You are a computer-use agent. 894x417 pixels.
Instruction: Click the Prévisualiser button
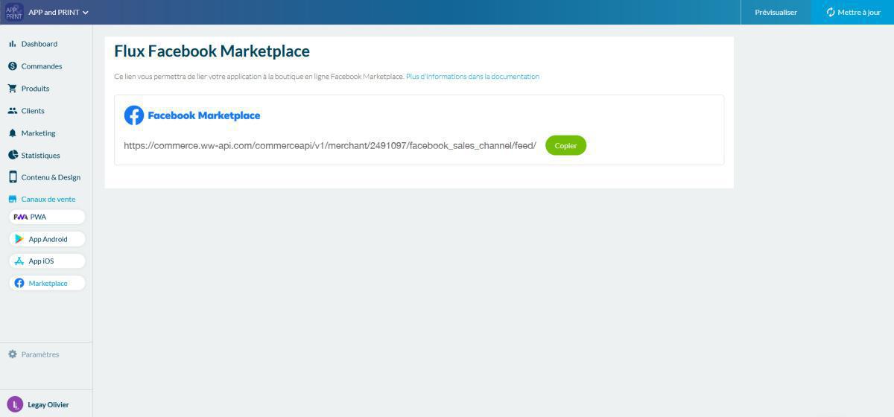776,12
